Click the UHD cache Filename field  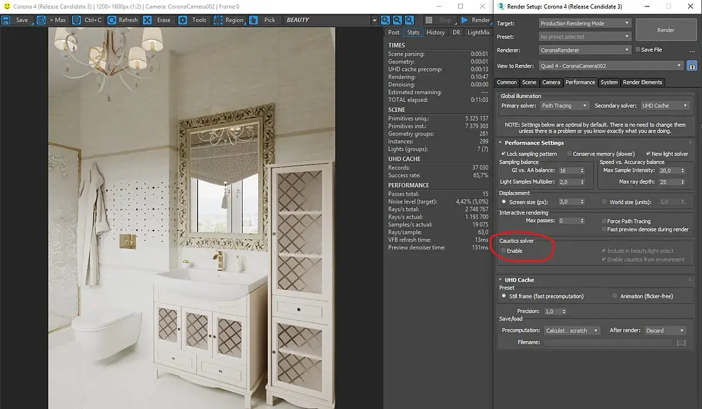[608, 343]
